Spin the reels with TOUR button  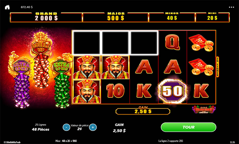[x=189, y=127]
